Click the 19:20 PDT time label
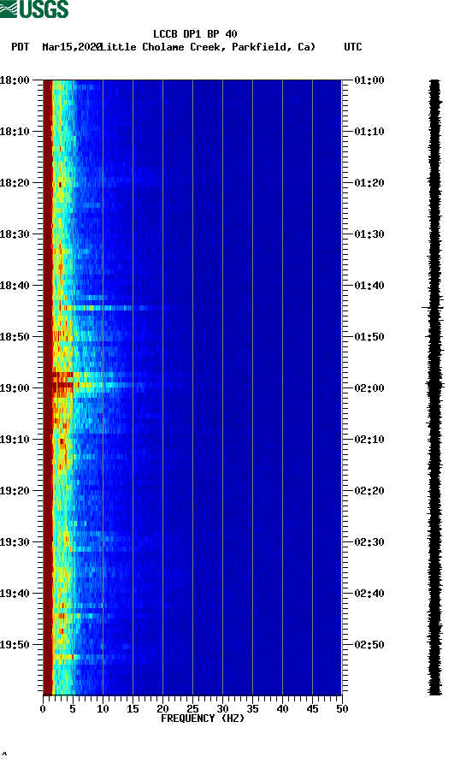 (x=15, y=491)
